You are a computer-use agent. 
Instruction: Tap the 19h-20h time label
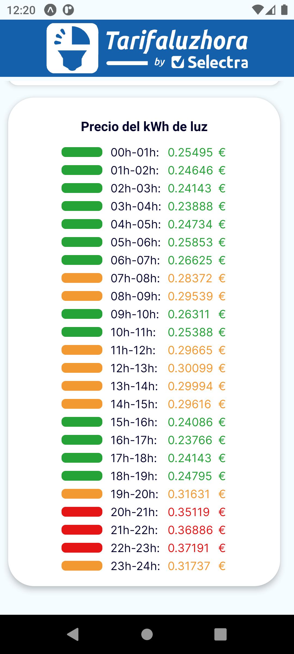pos(134,494)
